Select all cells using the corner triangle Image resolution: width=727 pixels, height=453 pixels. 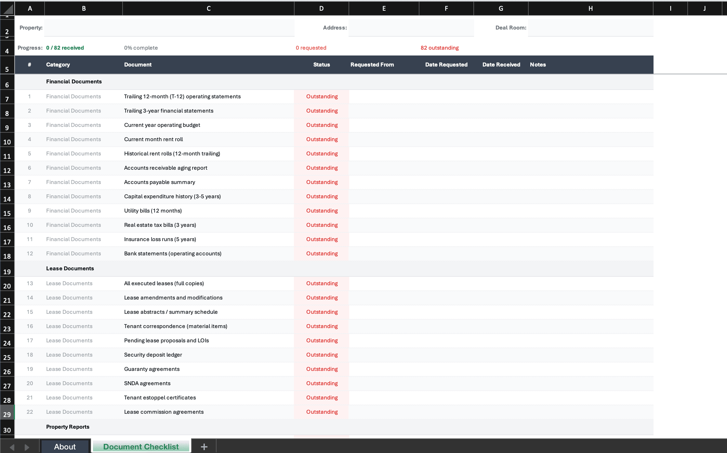click(x=7, y=8)
